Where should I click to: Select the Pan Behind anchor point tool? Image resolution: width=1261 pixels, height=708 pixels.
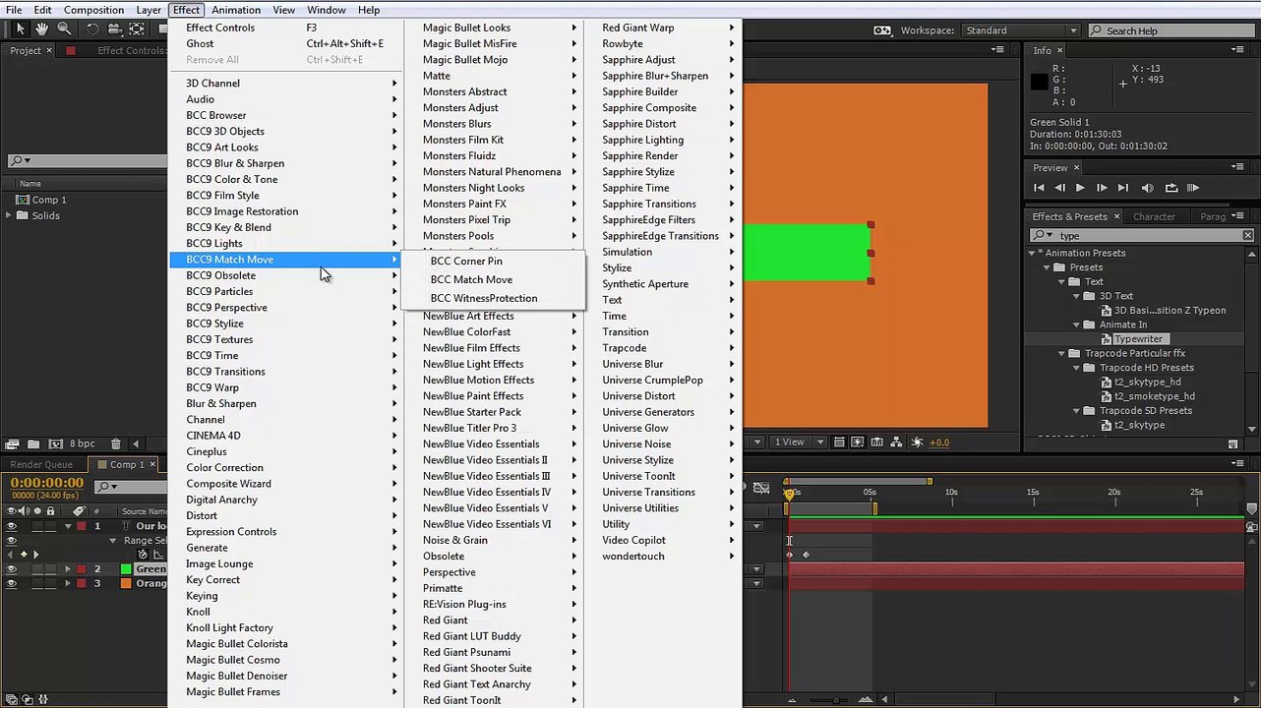click(x=138, y=29)
